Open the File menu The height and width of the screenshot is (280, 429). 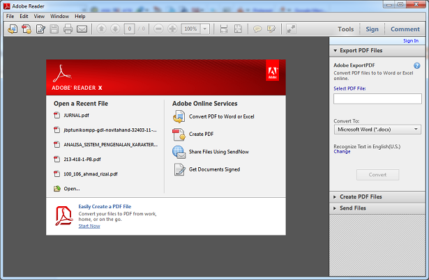10,17
